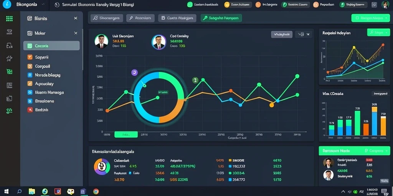Close the 'Bisinis' sidebar section
393x196 pixels.
pos(76,18)
